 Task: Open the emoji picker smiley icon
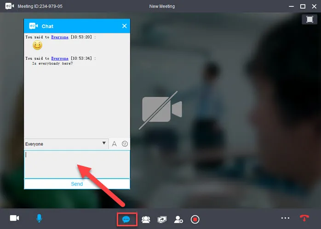pyautogui.click(x=125, y=144)
